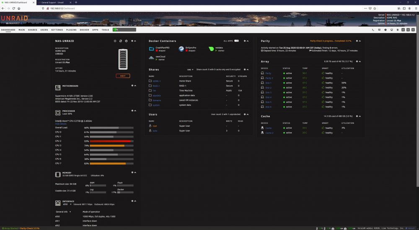Screen dimensions: 419x230
Task: Open the RAID-1 share link
Action: 156,86
